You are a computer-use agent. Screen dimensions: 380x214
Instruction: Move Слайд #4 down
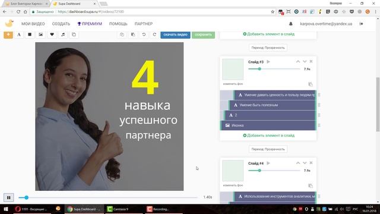pos(305,163)
